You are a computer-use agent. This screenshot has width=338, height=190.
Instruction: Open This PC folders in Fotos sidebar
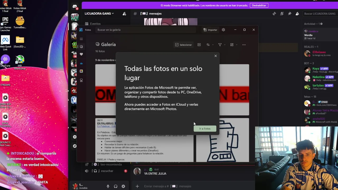click(81, 80)
